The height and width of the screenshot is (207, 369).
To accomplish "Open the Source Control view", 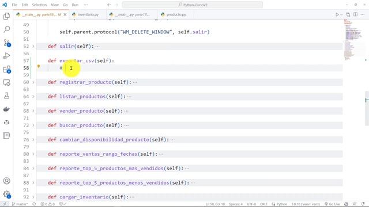I will pyautogui.click(x=6, y=43).
